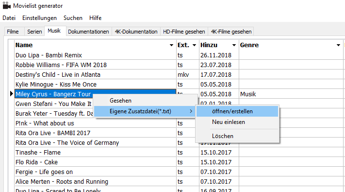This screenshot has width=345, height=192.
Task: Click the current row indicator arrow
Action: pos(12,94)
